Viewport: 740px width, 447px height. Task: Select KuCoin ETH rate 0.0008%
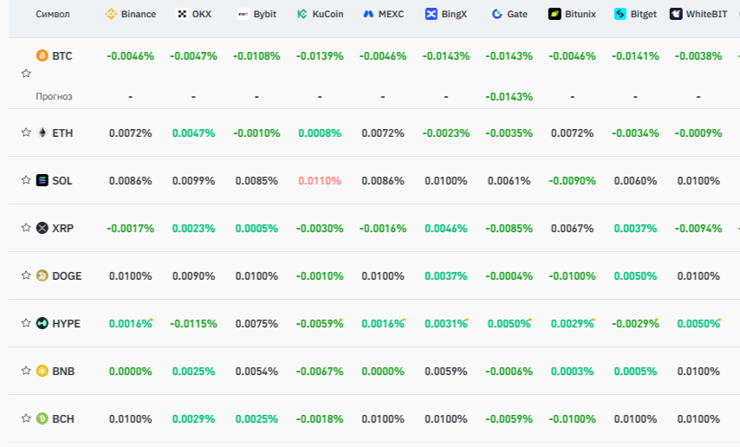(320, 133)
